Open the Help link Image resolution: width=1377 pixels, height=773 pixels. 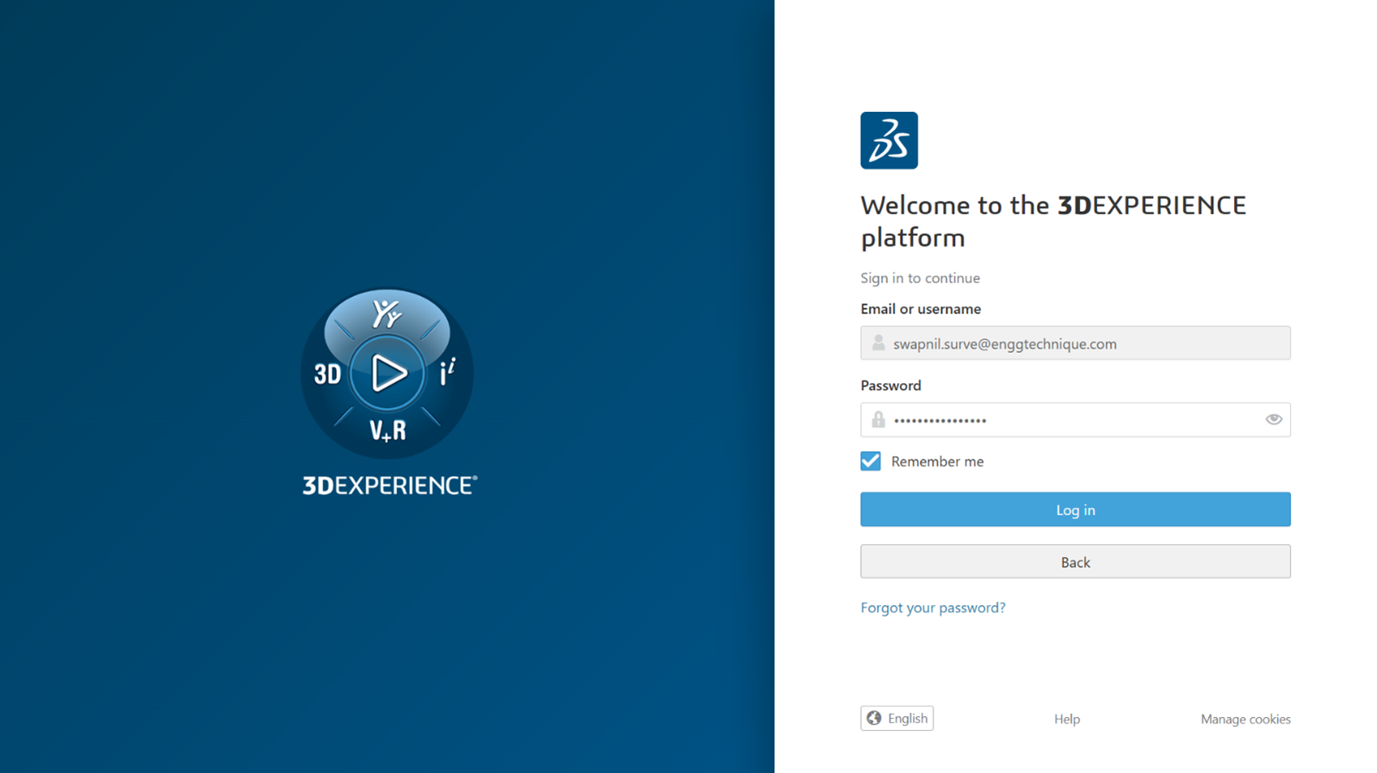(1066, 719)
